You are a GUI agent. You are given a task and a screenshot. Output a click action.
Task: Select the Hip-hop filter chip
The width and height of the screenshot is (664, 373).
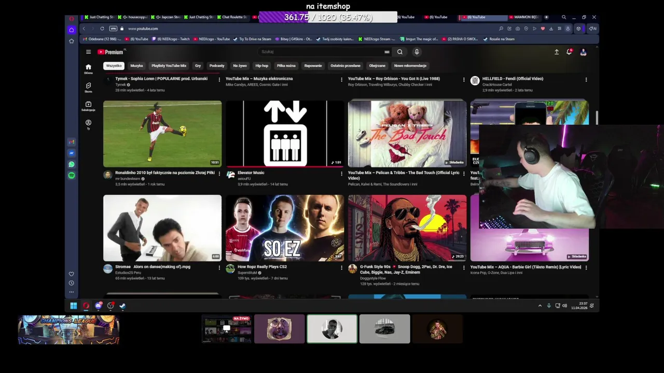[261, 66]
